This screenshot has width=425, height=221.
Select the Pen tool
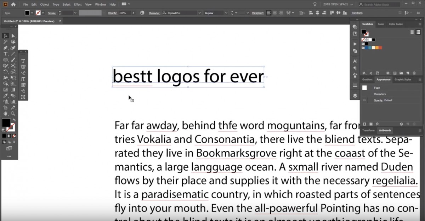pyautogui.click(x=6, y=48)
